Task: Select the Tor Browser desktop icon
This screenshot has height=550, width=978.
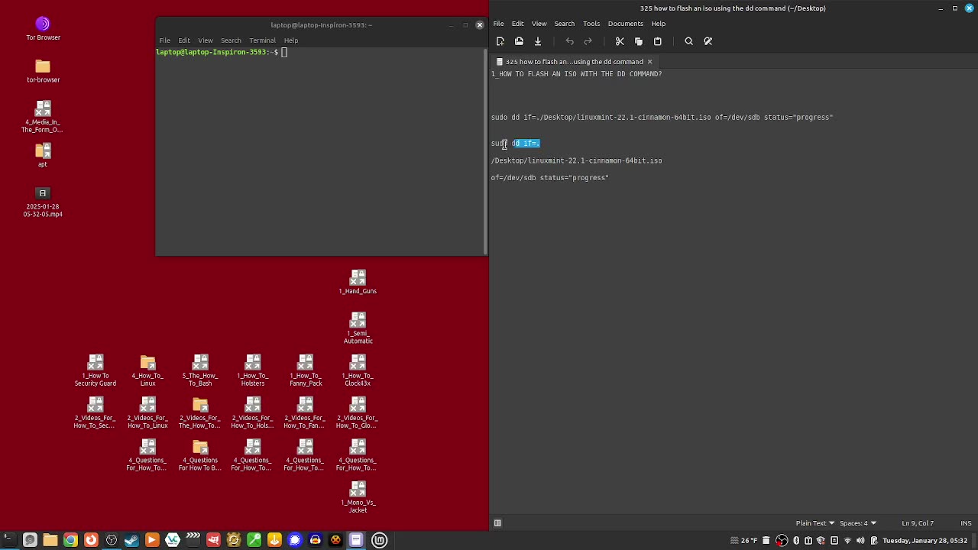Action: [x=43, y=28]
